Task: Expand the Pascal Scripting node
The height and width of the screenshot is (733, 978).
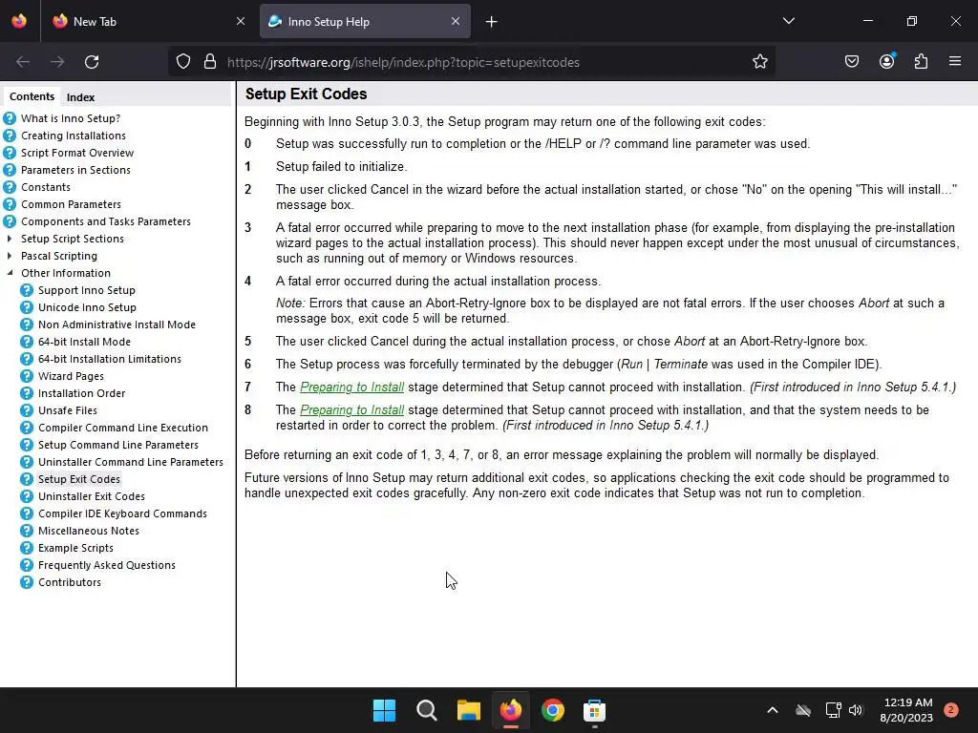Action: (10, 256)
